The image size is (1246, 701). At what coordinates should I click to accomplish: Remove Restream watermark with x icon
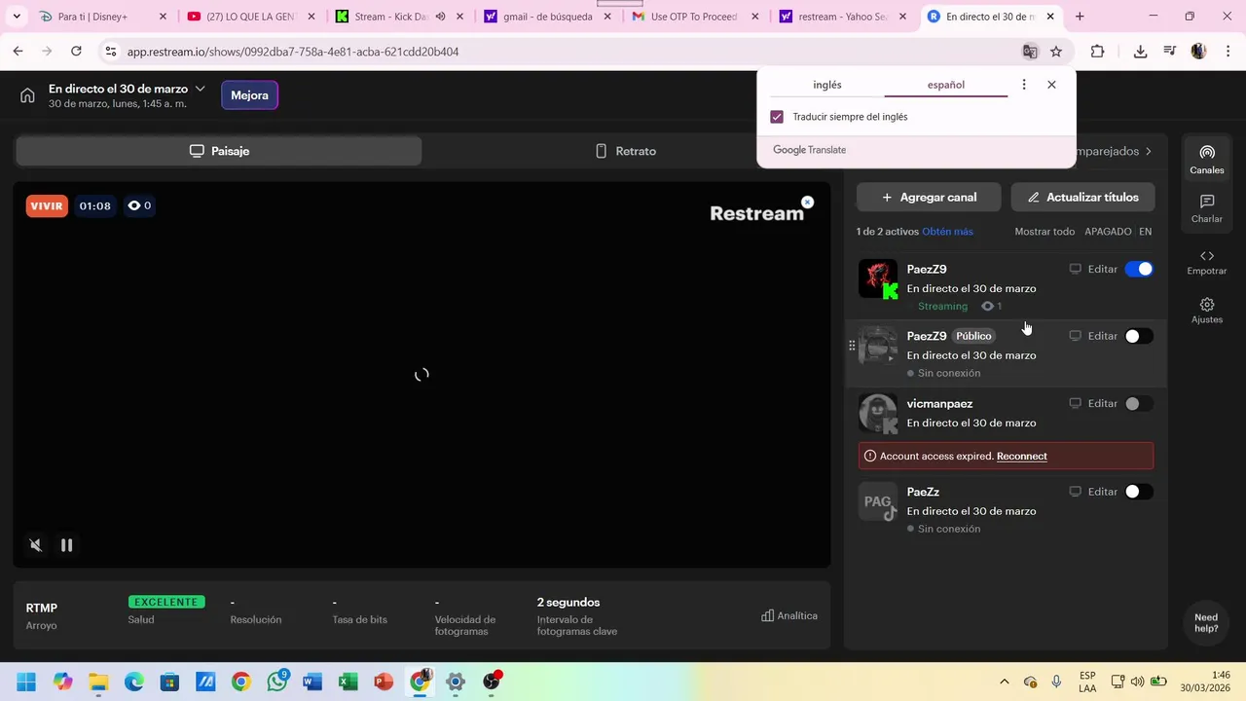807,202
